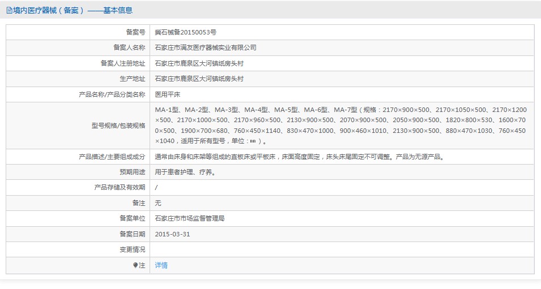The image size is (541, 289).
Task: Click the 境内医疗器械（备案）——基本信息 header text
Action: pyautogui.click(x=73, y=10)
